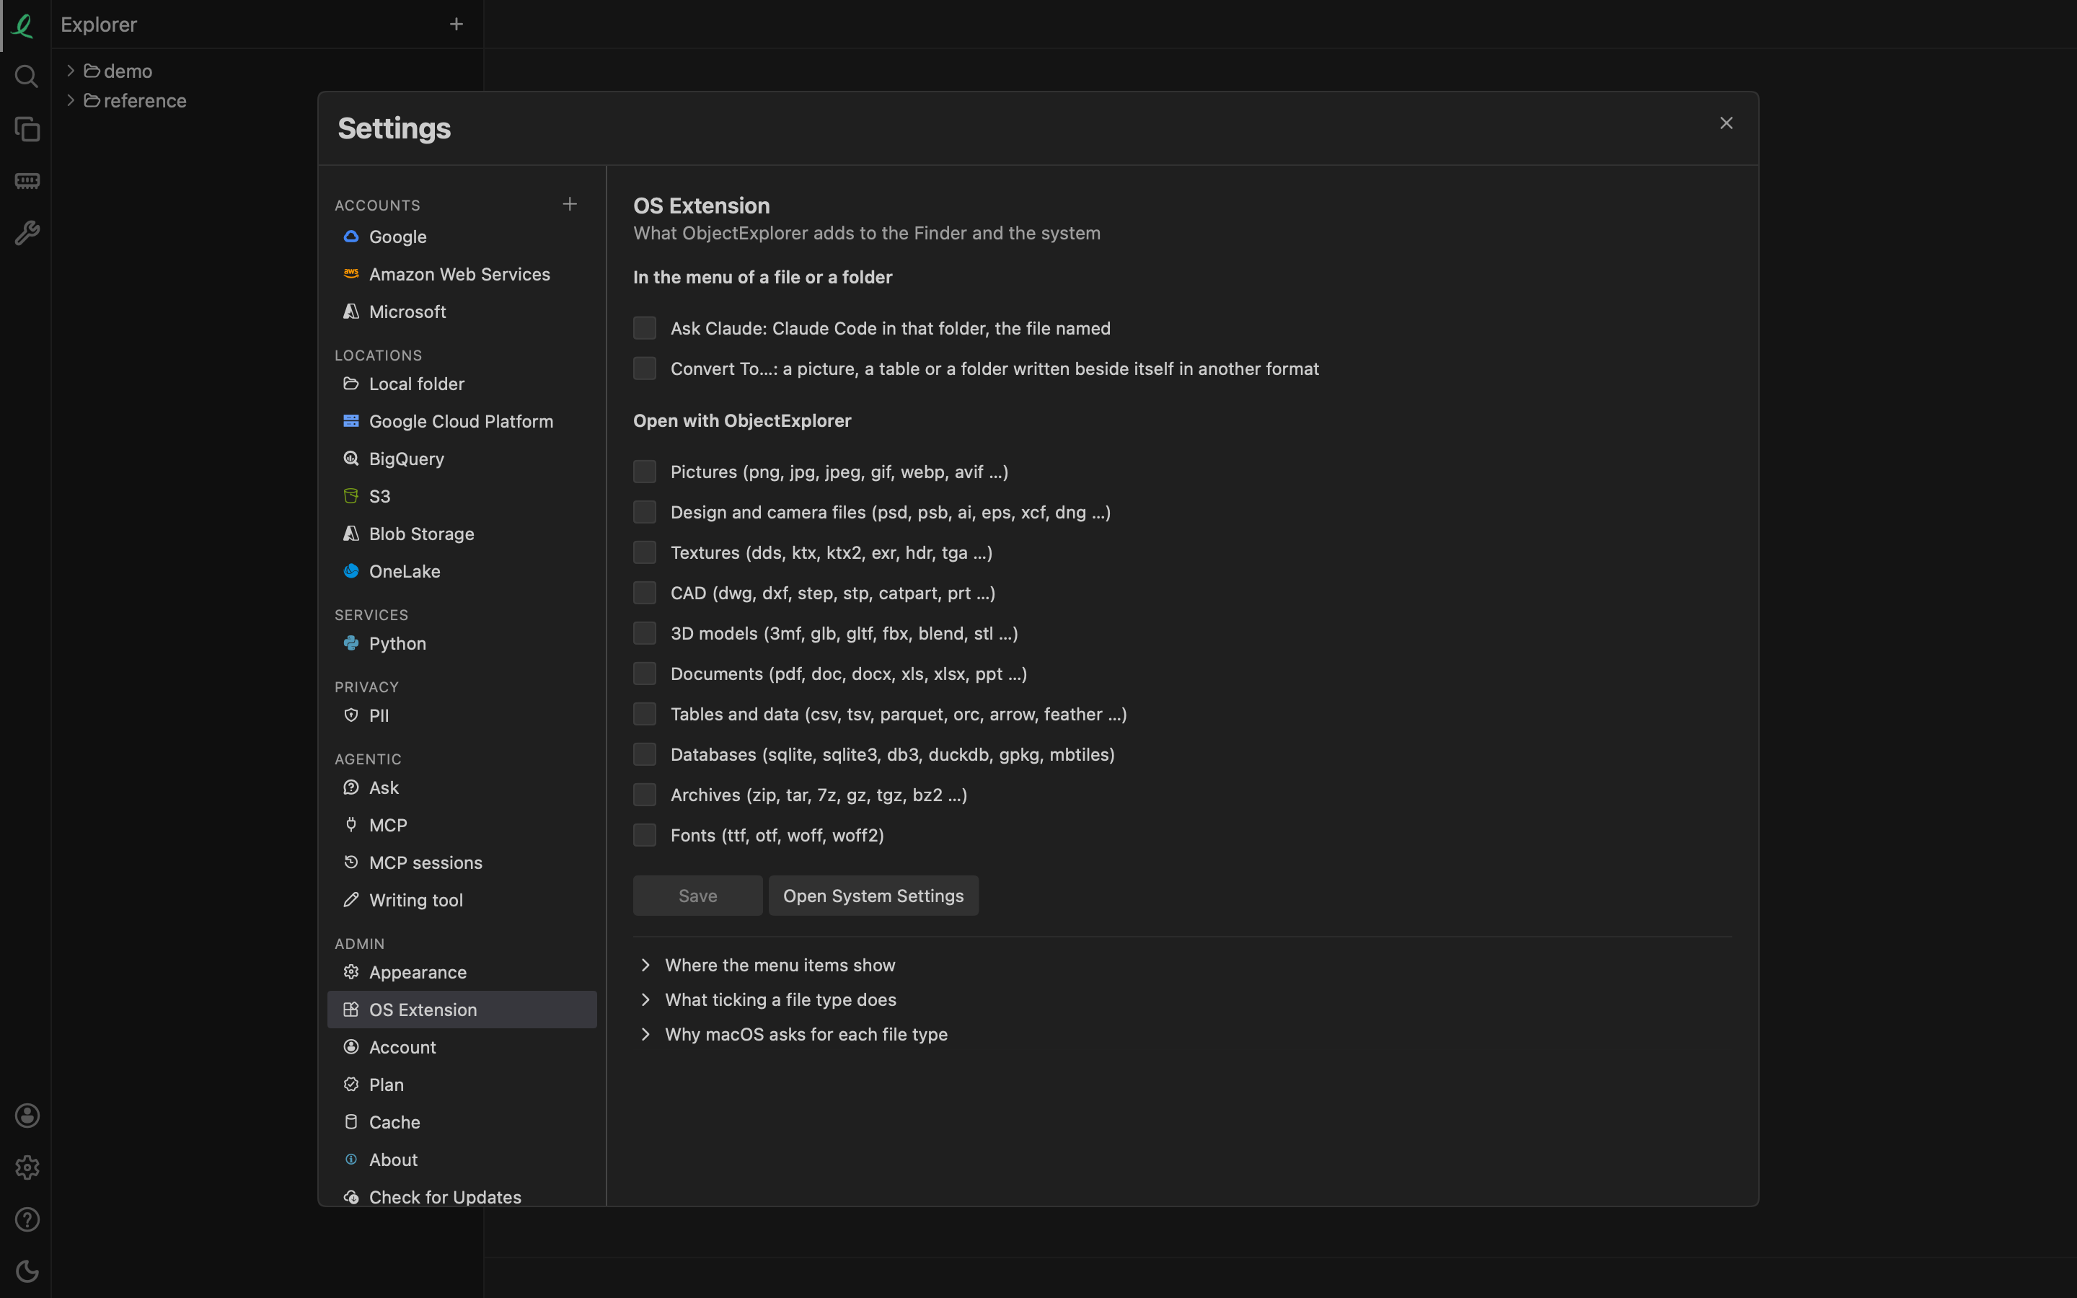2077x1298 pixels.
Task: Go to MCP sessions settings
Action: tap(462, 862)
